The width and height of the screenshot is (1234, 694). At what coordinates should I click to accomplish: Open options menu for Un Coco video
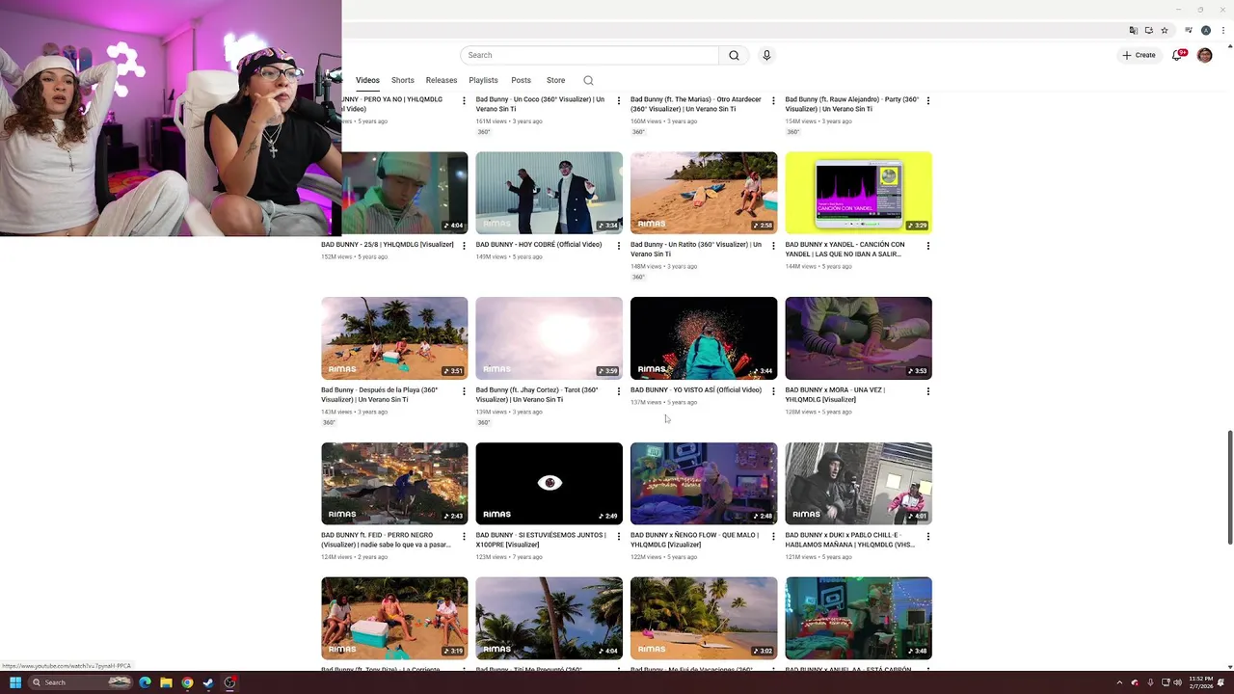[x=619, y=100]
